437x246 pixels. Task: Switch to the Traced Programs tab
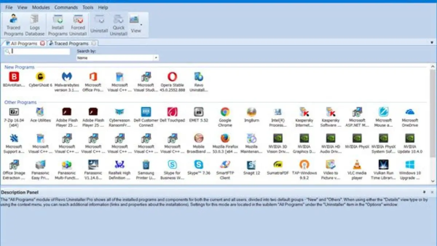click(71, 43)
